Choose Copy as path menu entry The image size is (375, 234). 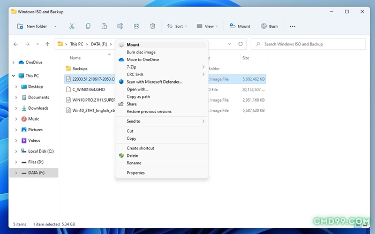[x=162, y=96]
